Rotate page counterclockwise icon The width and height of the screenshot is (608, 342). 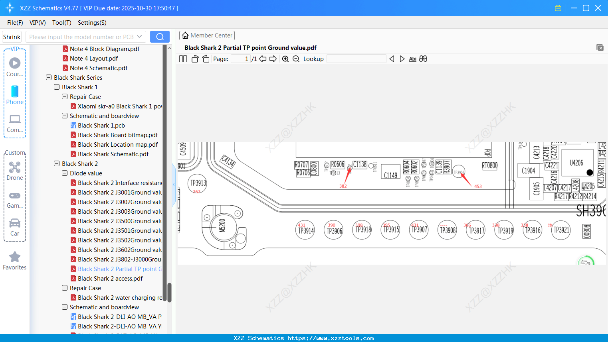pyautogui.click(x=195, y=59)
